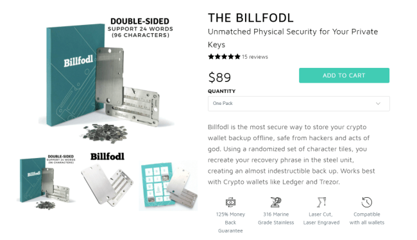
Task: Expand the quantity dropdown chevron
Action: tap(378, 104)
